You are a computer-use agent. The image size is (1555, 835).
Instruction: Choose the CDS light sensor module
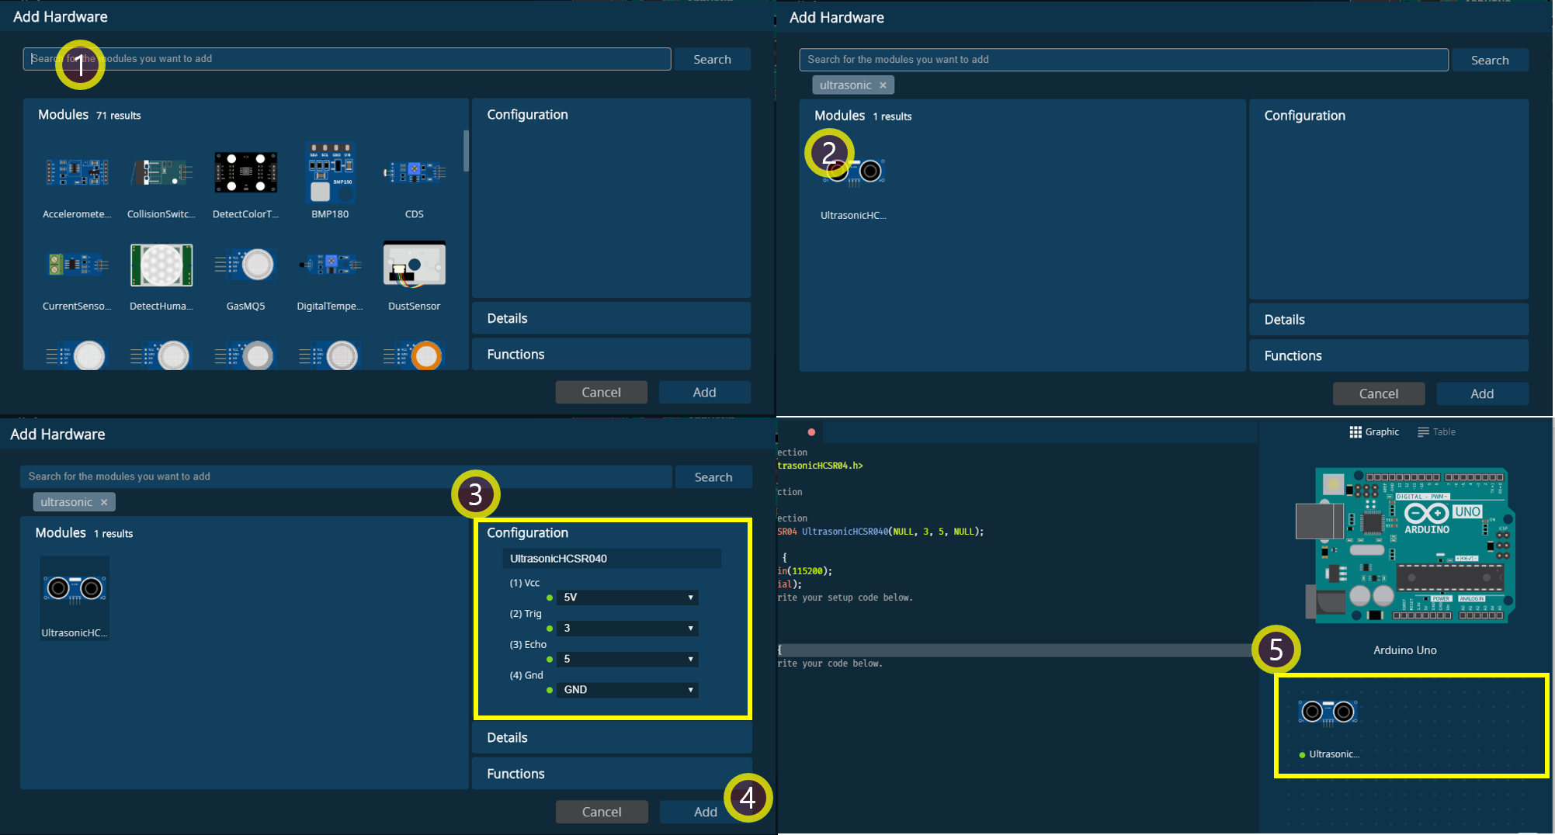(414, 172)
